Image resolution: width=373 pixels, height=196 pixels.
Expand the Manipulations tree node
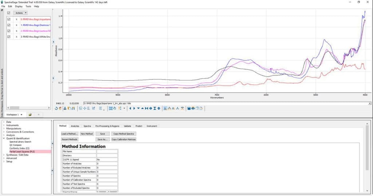(4, 128)
